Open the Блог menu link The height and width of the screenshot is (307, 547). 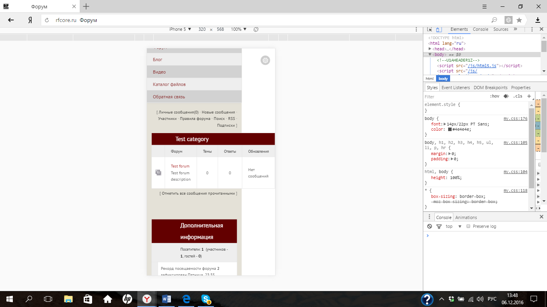(158, 60)
